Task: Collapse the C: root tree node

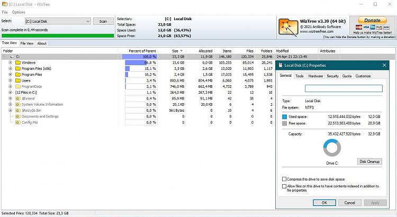Action: [x=4, y=57]
